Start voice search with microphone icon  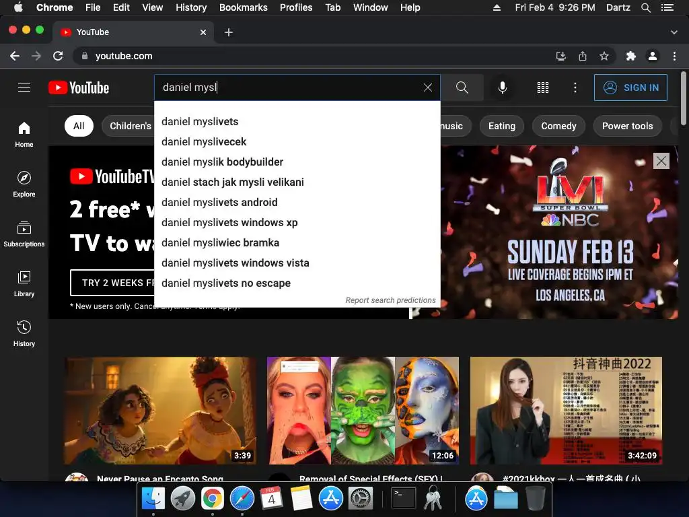[x=502, y=88]
